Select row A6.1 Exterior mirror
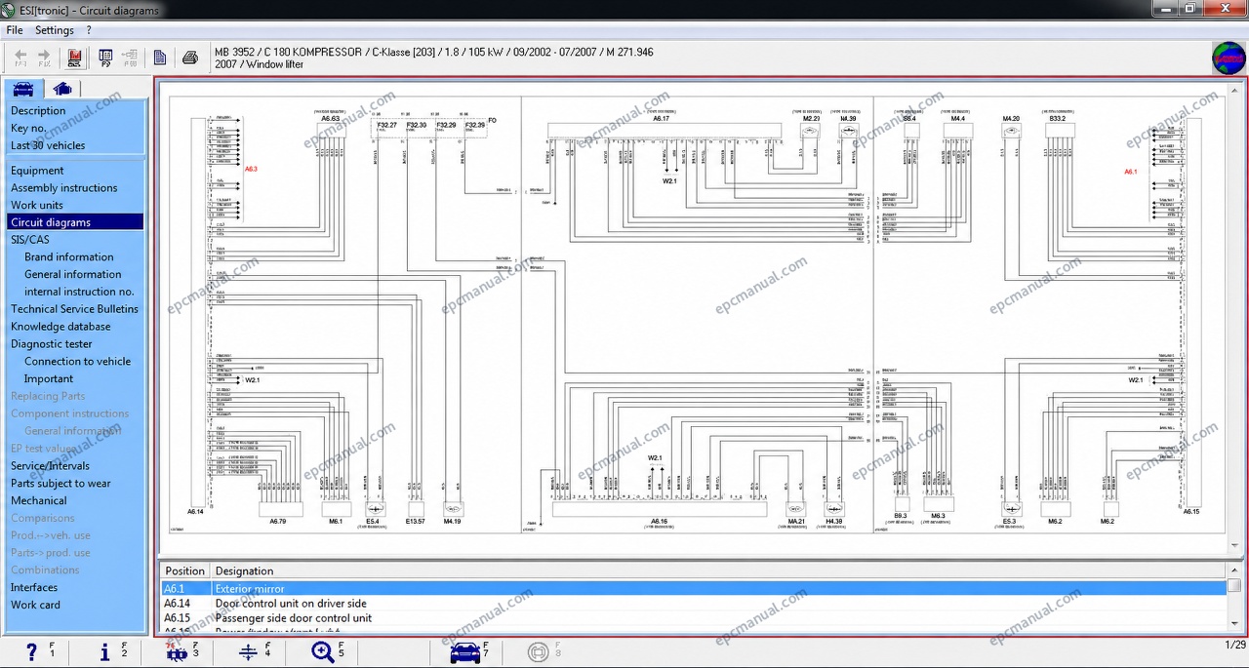This screenshot has height=668, width=1249. pos(694,588)
